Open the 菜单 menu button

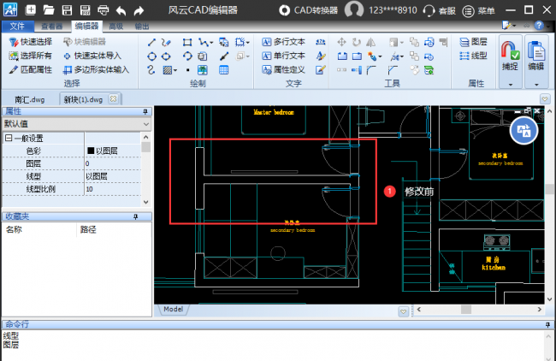(x=479, y=11)
